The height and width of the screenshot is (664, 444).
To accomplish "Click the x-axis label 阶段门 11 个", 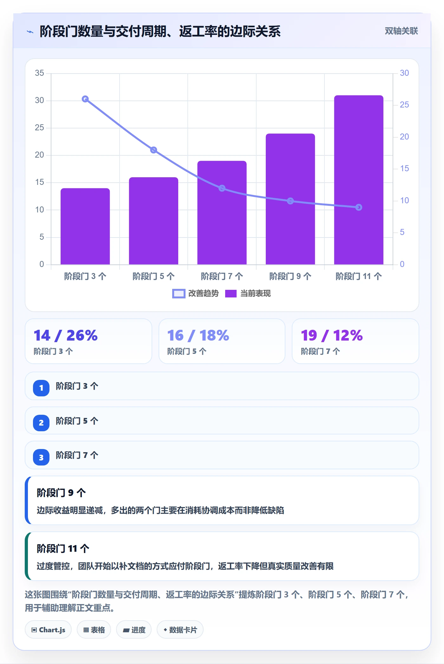I will (359, 276).
